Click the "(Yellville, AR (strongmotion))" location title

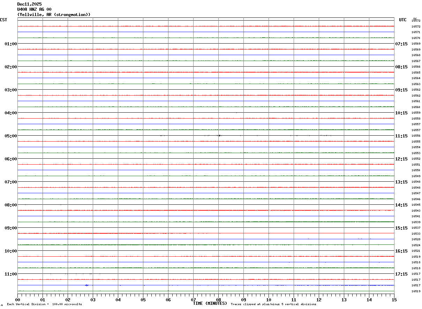(x=54, y=15)
